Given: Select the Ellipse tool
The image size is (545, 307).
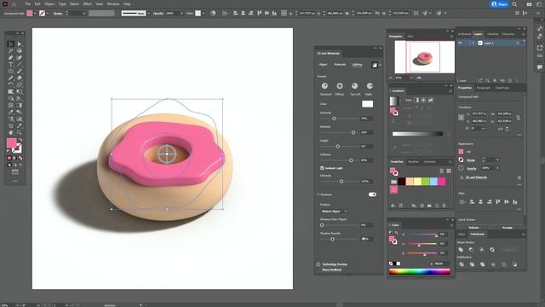Looking at the screenshot, I should click(x=10, y=72).
